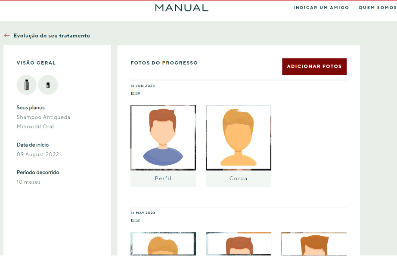397x256 pixels.
Task: Click the Período decorrido label
Action: (x=38, y=172)
